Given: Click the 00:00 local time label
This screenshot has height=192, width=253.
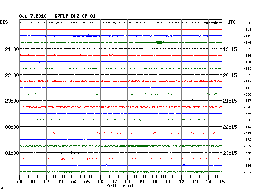Looking at the screenshot, I should click(x=12, y=127).
